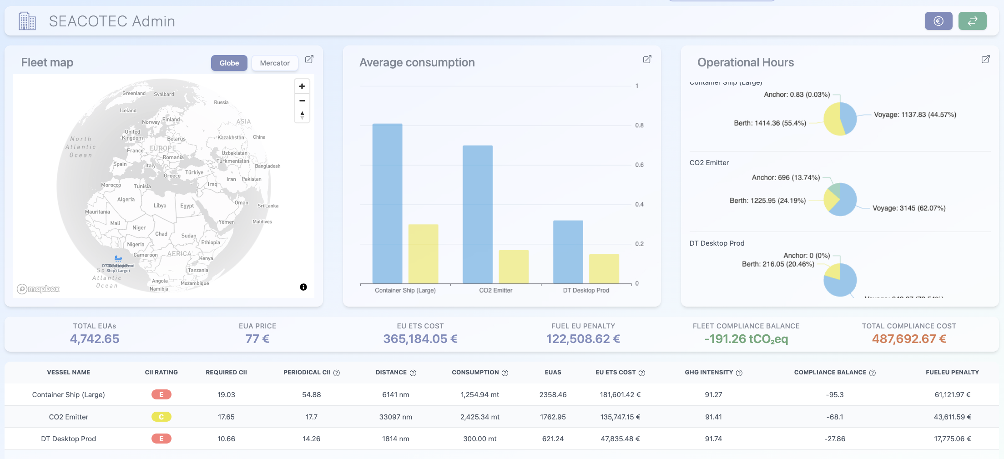The image size is (1004, 459).
Task: Click the Mapbox logo link
Action: [x=38, y=289]
